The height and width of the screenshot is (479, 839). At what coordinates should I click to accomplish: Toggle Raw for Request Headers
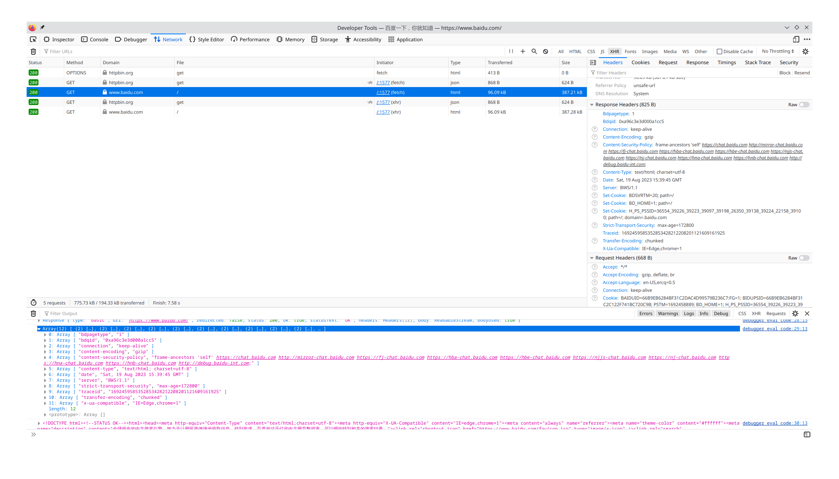tap(804, 258)
